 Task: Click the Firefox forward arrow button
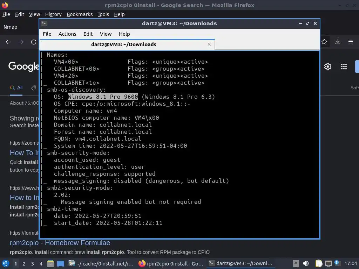[x=21, y=42]
